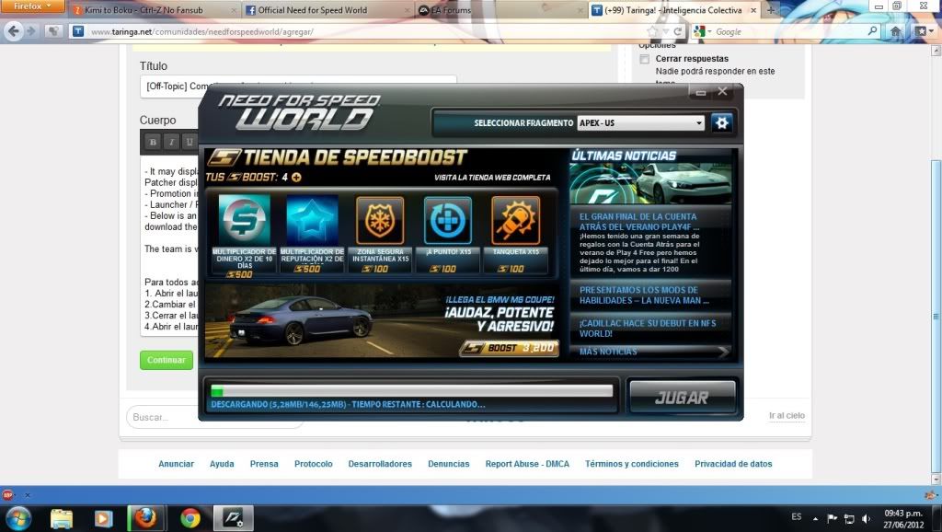Image resolution: width=942 pixels, height=532 pixels.
Task: Add more SpeedBoost with the plus icon
Action: point(296,178)
